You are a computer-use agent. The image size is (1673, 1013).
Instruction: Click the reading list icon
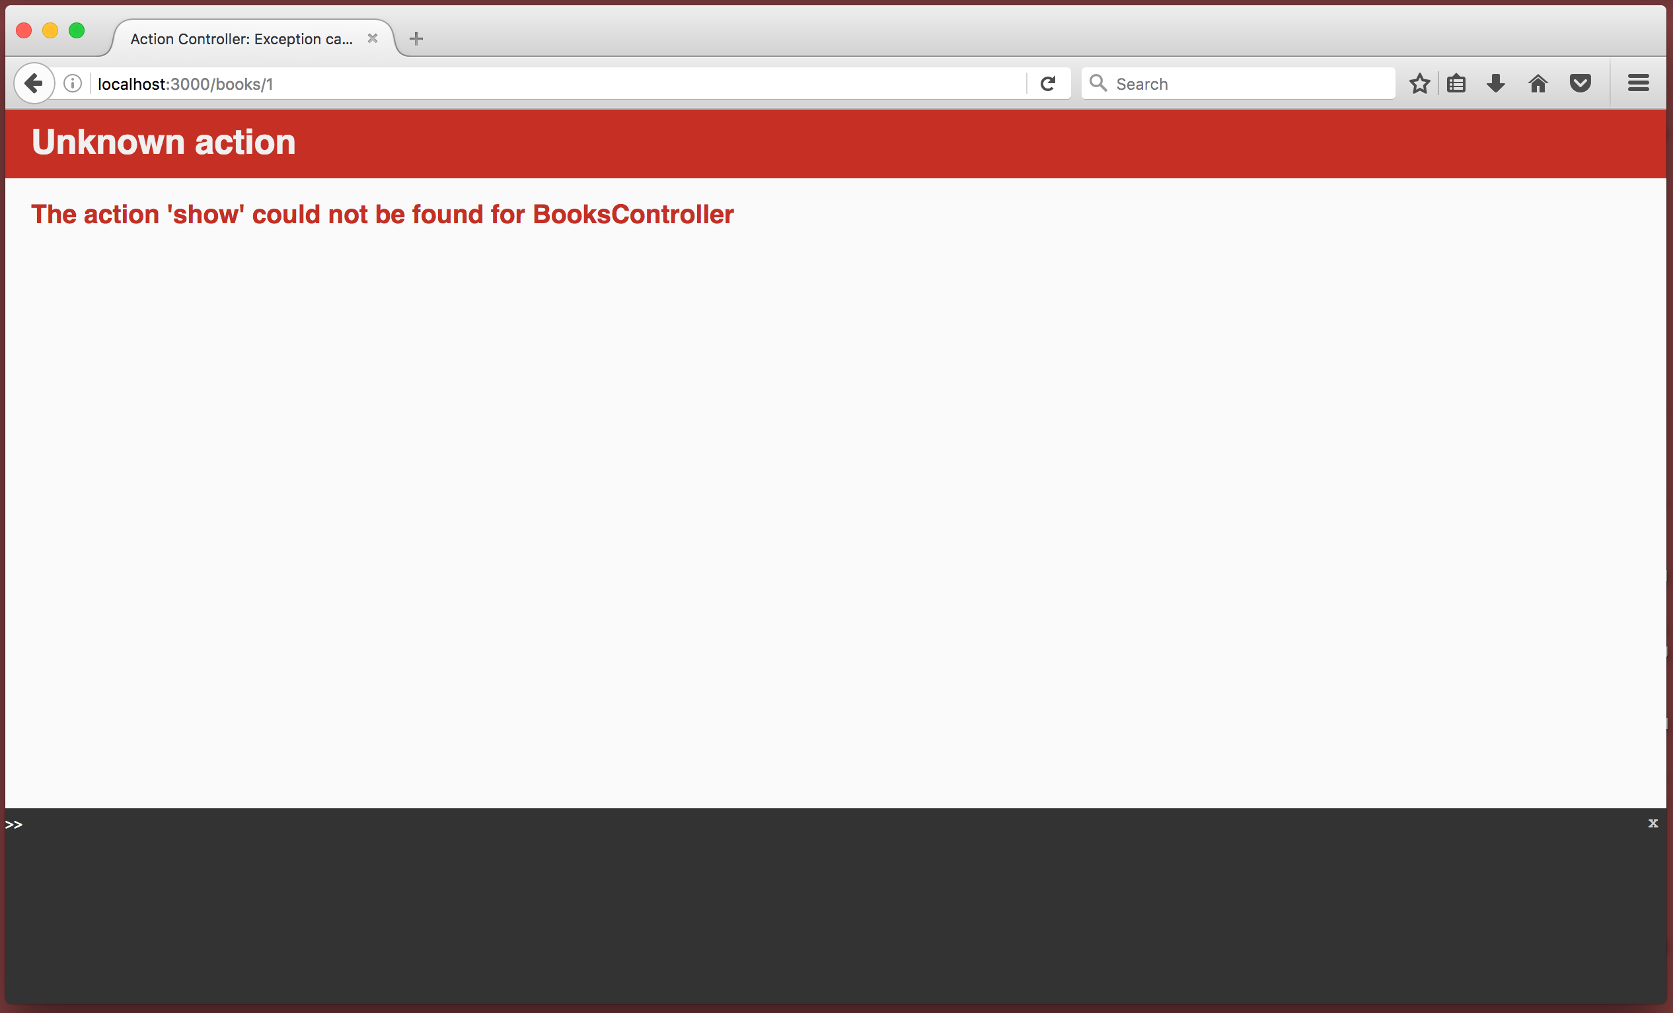point(1457,84)
